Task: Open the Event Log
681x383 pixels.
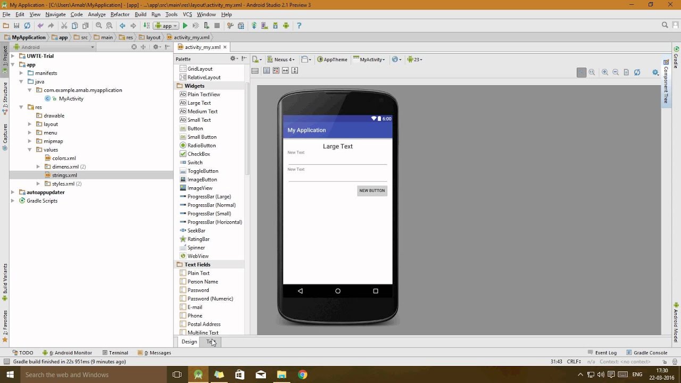Action: [x=602, y=353]
